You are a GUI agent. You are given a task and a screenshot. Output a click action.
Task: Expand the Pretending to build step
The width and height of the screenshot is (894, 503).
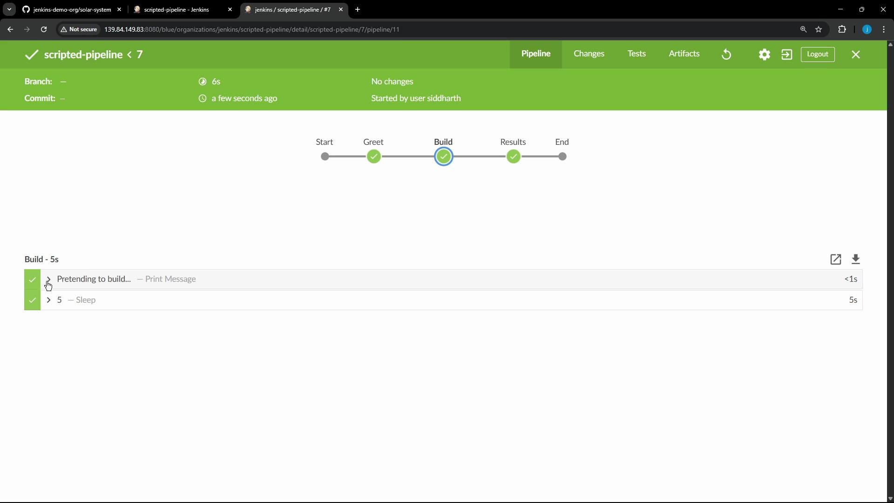coord(48,279)
